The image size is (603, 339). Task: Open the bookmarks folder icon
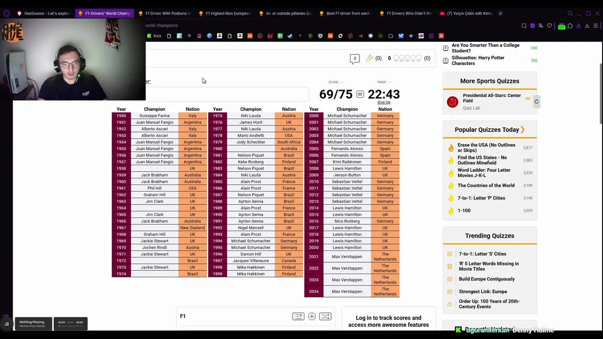[x=391, y=36]
